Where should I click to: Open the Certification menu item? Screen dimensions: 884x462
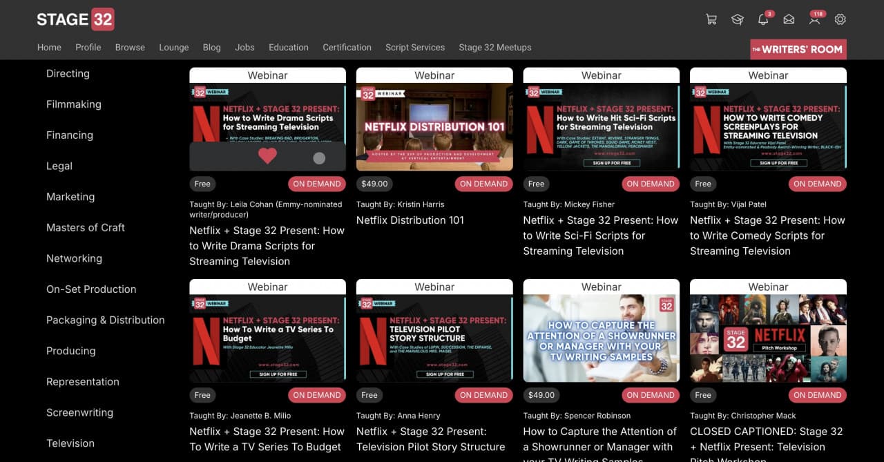point(347,47)
